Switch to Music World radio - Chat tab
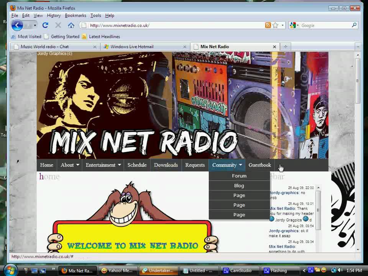Viewport: 368px width, 276px height. point(52,47)
